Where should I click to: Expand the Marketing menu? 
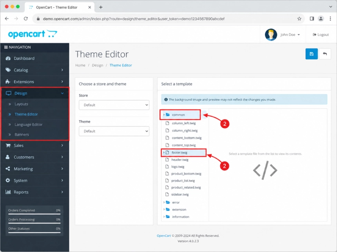[34, 169]
